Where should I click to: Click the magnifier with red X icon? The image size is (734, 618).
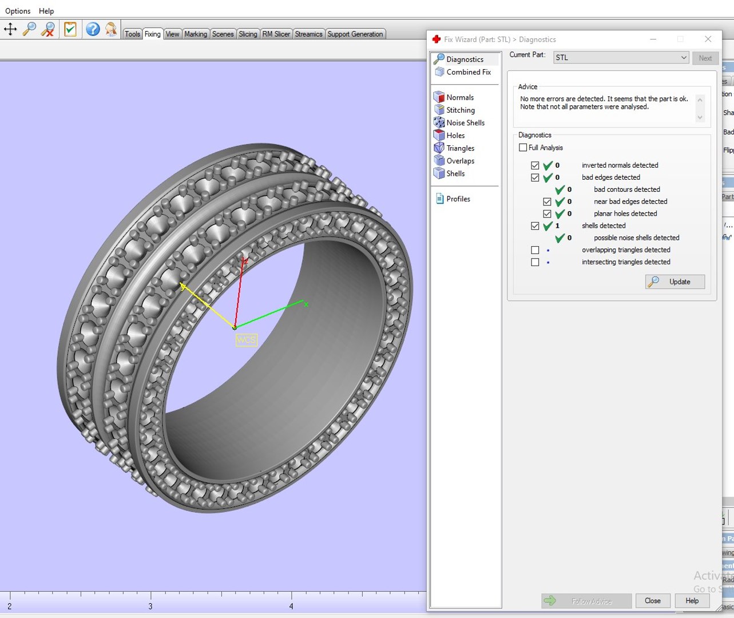point(48,29)
